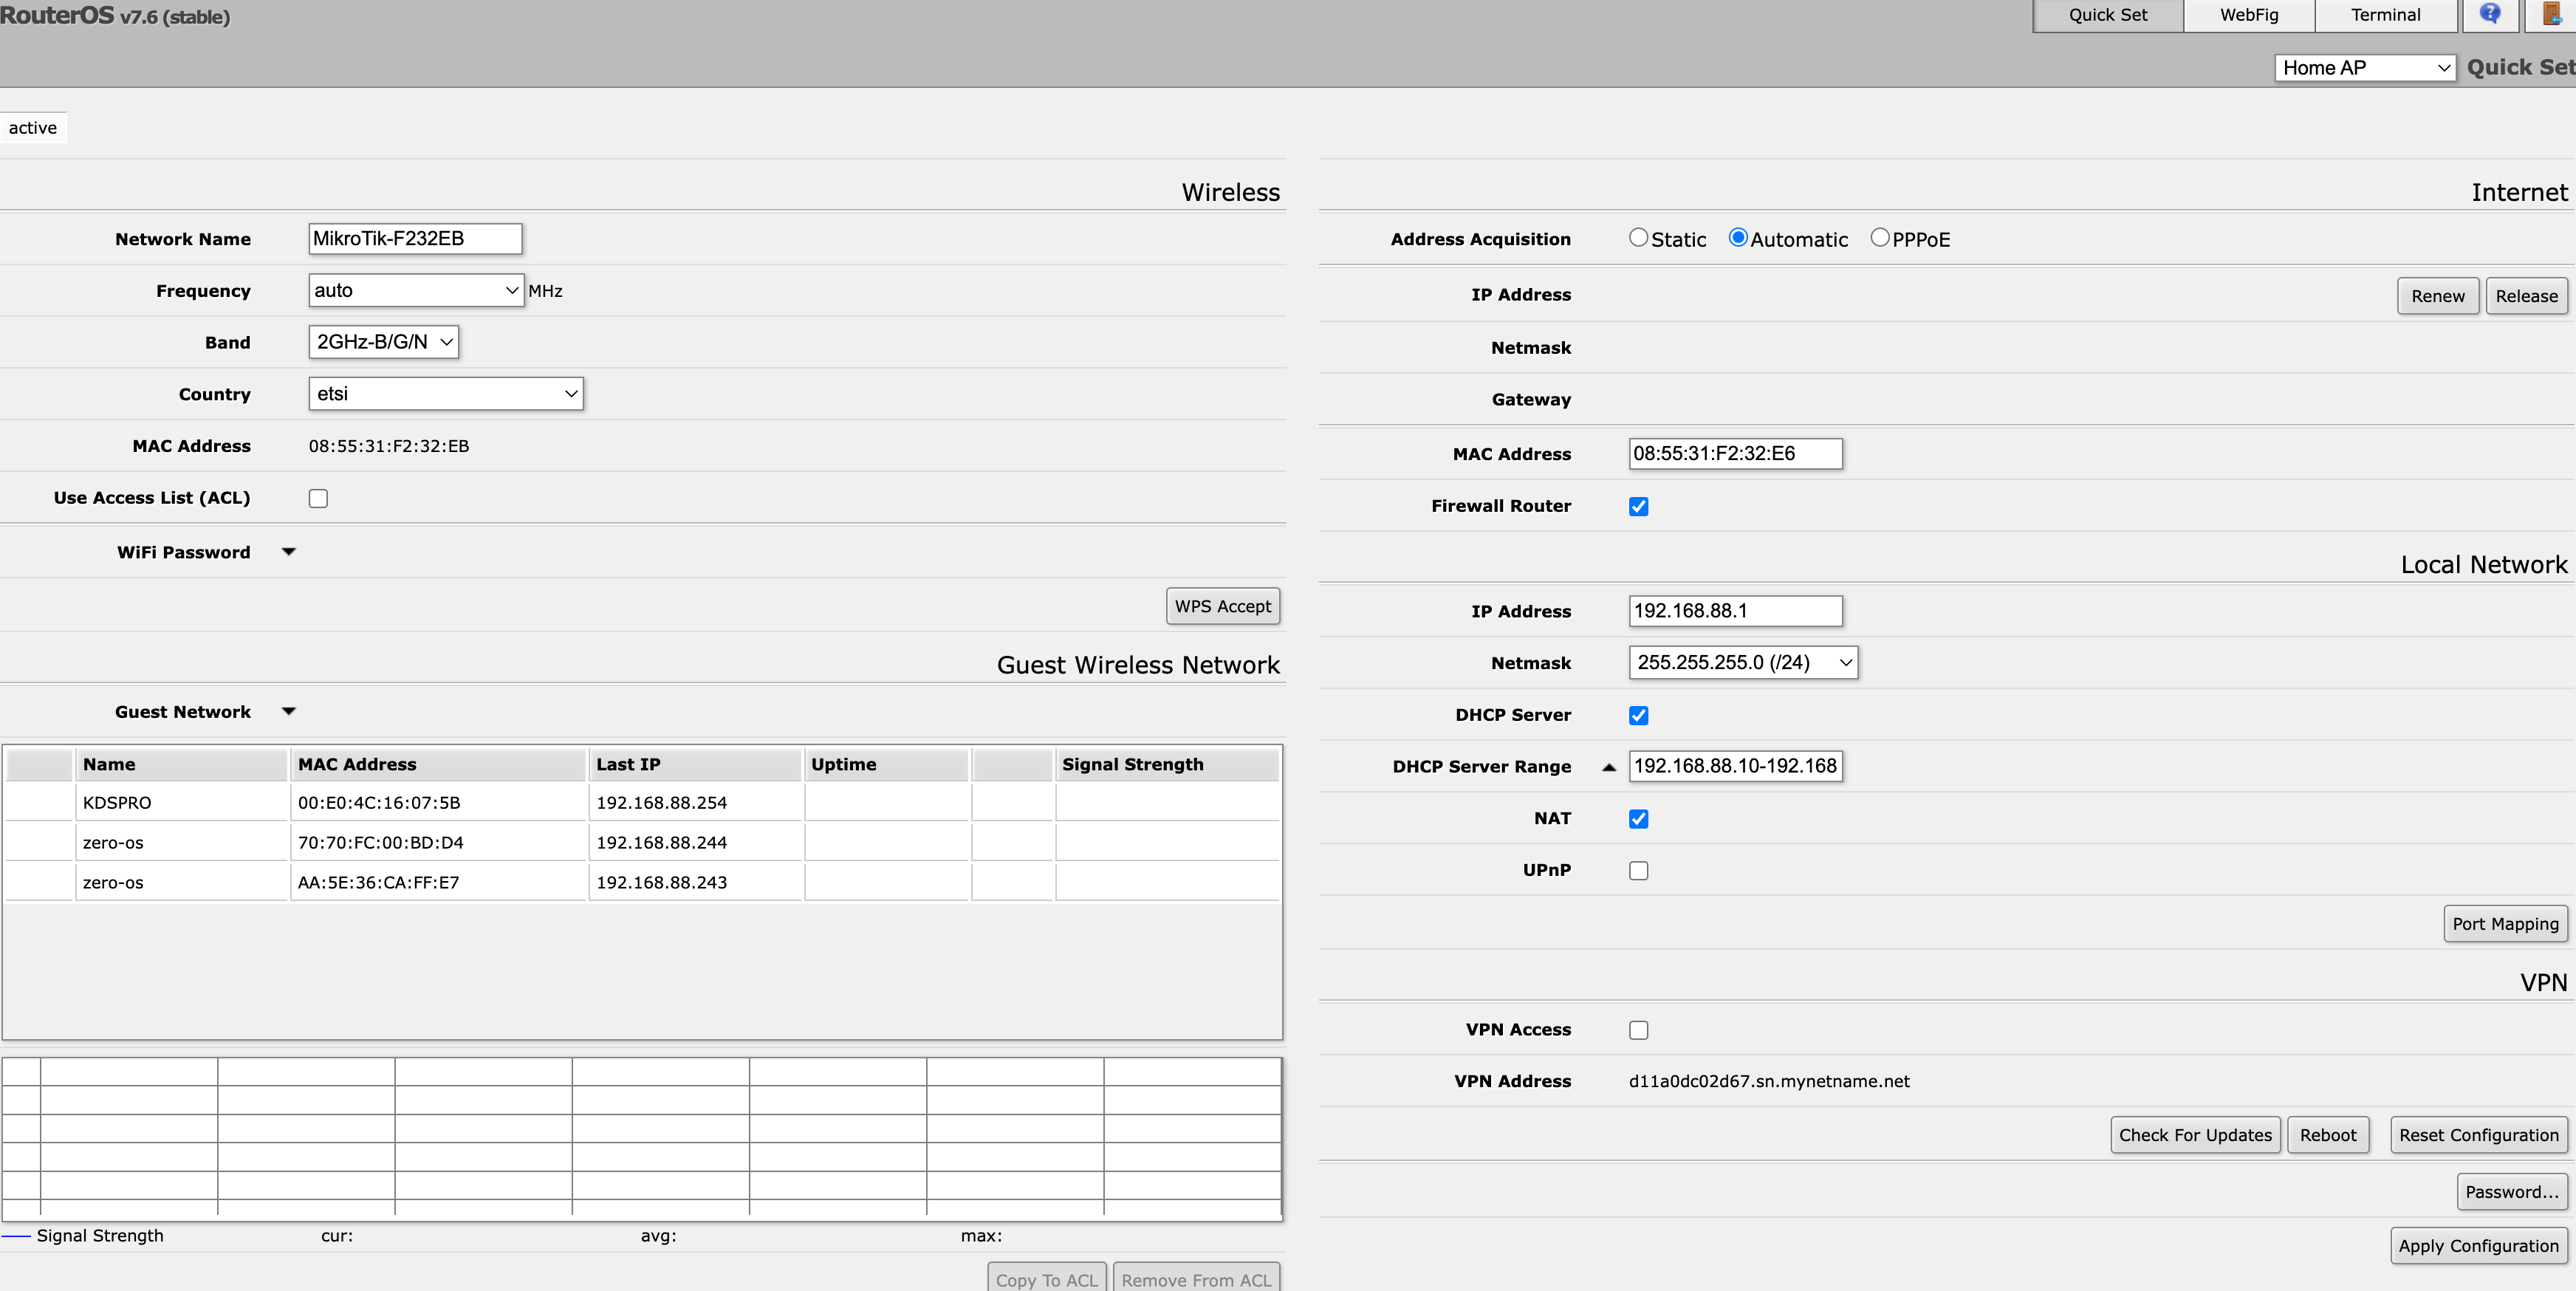Open the Netmask 255.255.255.0 (/24) dropdown

(x=1743, y=662)
